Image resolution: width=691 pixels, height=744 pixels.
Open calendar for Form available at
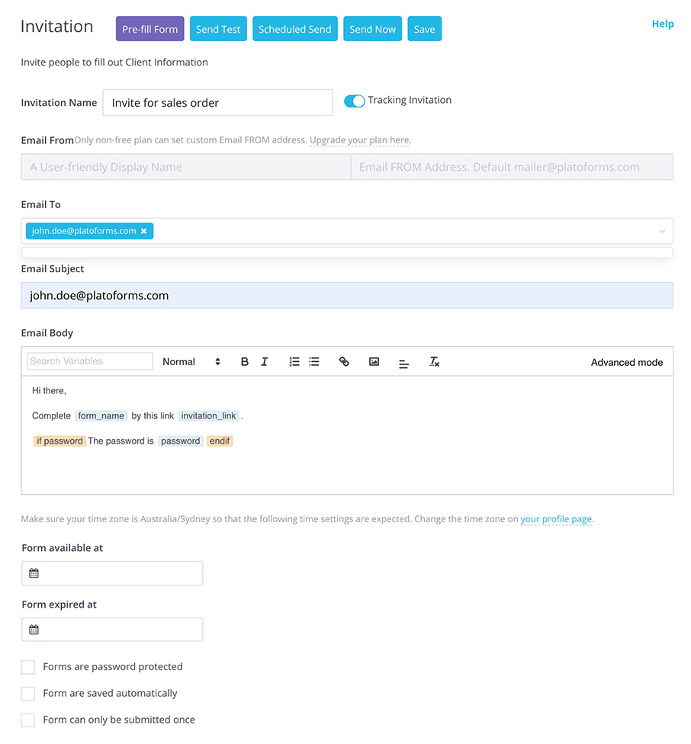tap(34, 573)
